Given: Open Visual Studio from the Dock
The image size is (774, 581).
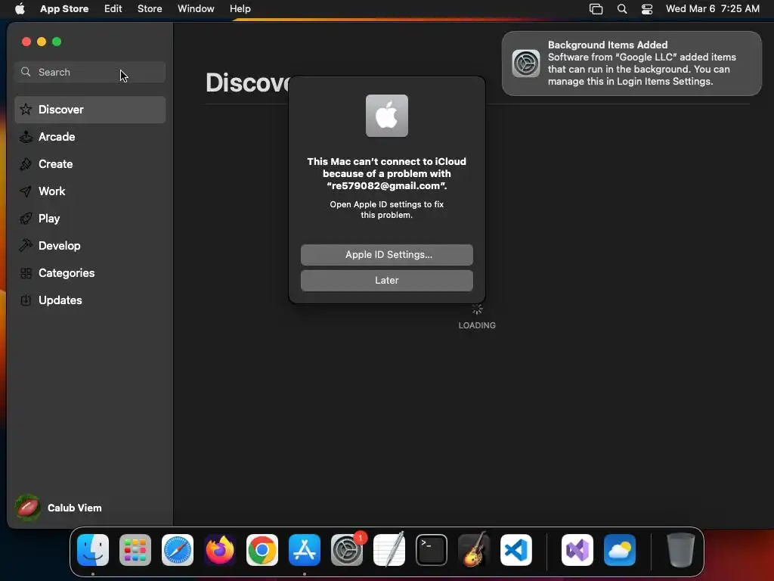Looking at the screenshot, I should 577,550.
